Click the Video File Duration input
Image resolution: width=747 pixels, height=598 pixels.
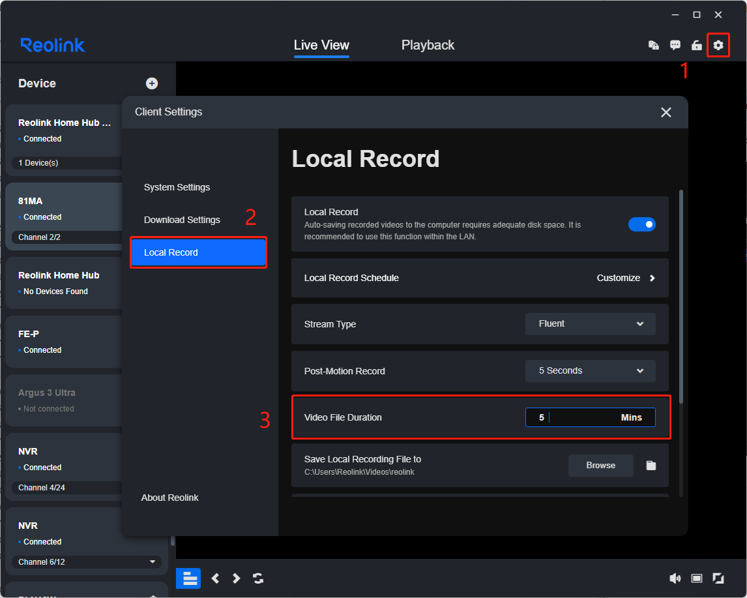point(591,417)
